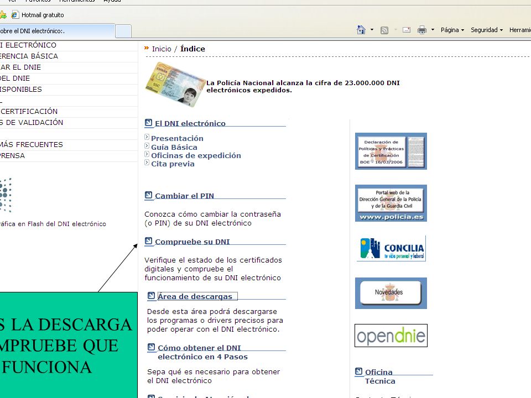The width and height of the screenshot is (531, 398).
Task: Open the www.policia.es portal banner
Action: 391,203
